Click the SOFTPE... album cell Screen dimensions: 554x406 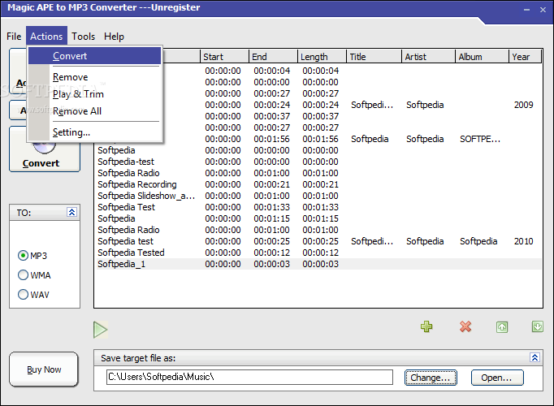[480, 139]
